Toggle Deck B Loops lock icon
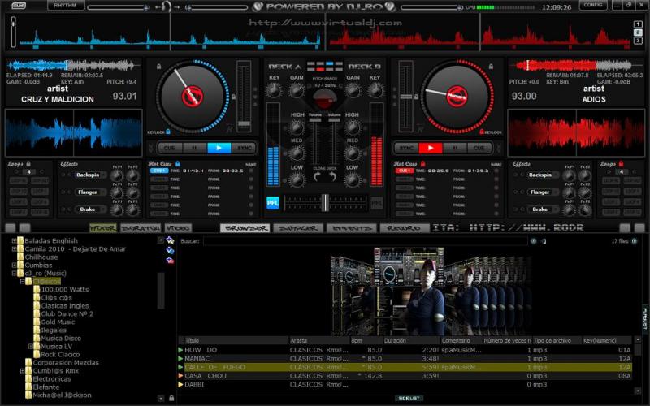 coord(621,164)
